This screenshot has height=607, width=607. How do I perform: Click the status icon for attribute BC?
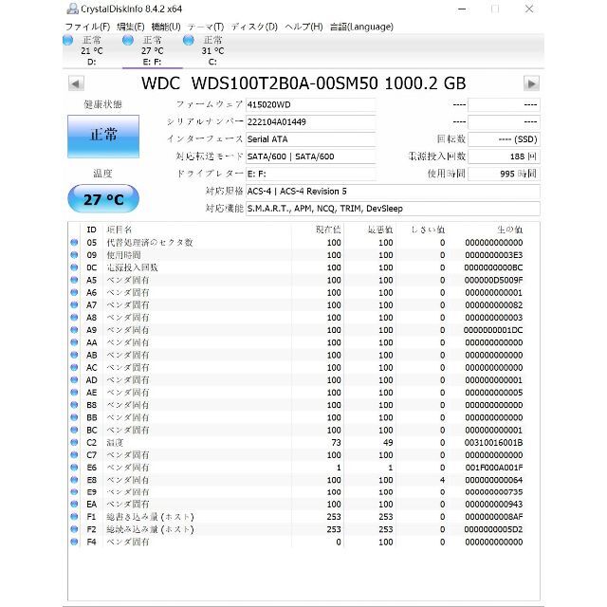[74, 430]
